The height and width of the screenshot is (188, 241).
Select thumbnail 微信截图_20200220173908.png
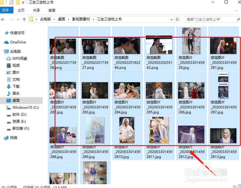tap(63, 46)
